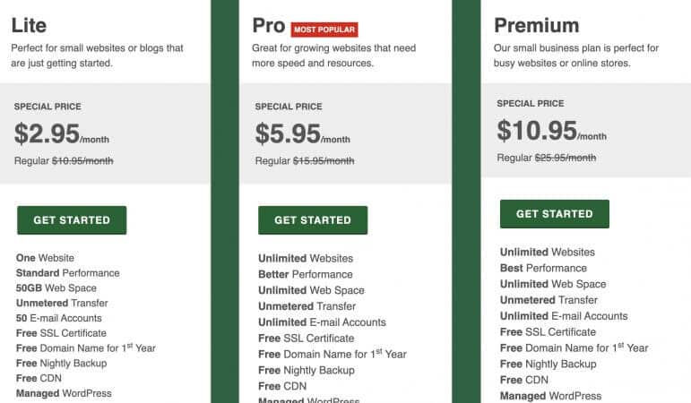Viewport: 691px width, 403px height.
Task: Click the Most Popular red badge
Action: point(324,30)
